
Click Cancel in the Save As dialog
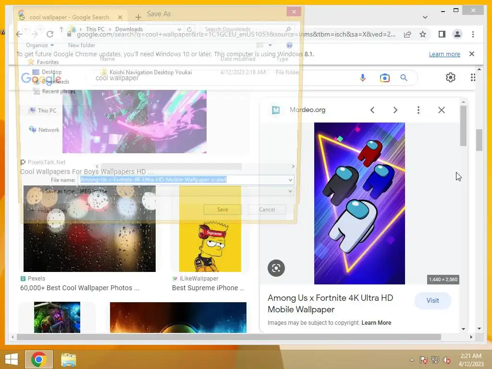click(267, 209)
